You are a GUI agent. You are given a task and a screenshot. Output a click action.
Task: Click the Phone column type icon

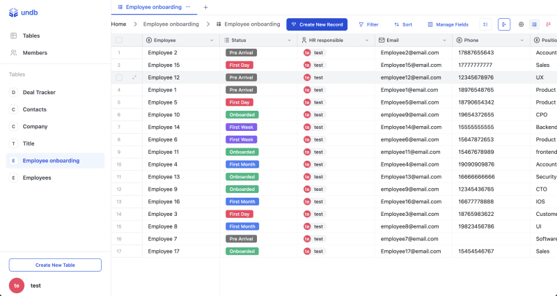click(460, 40)
